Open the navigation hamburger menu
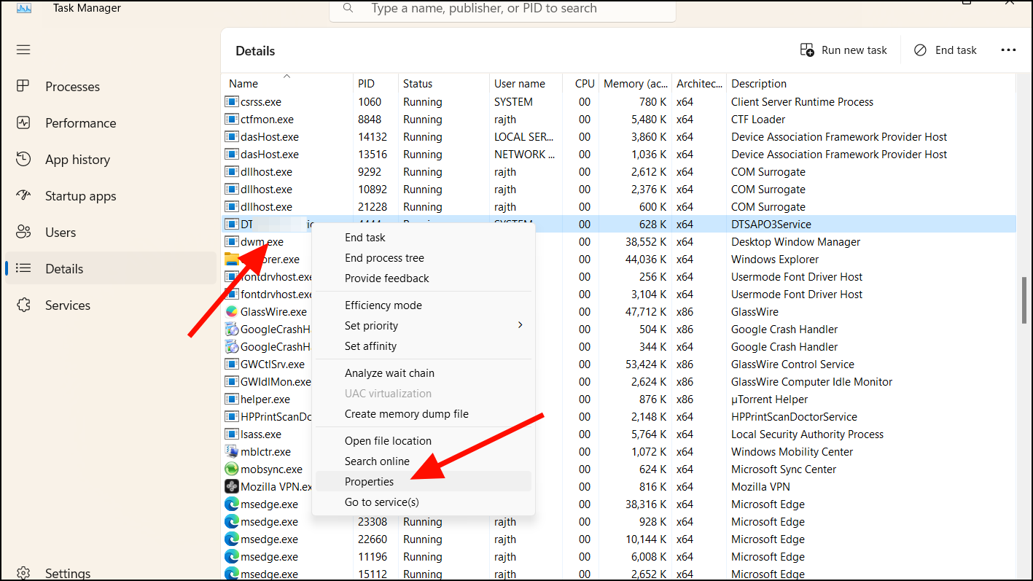Screen dimensions: 1033x581 coord(23,50)
